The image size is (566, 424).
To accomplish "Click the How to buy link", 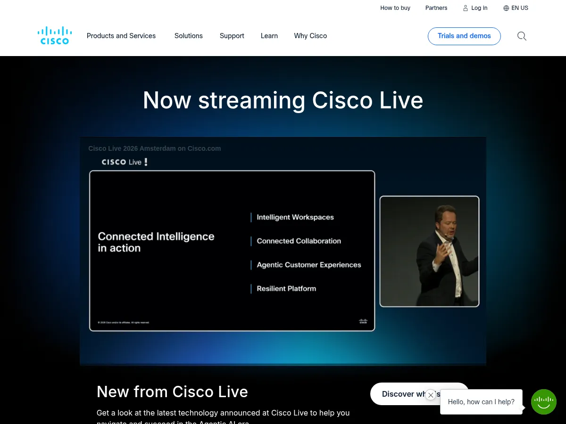I will tap(395, 8).
